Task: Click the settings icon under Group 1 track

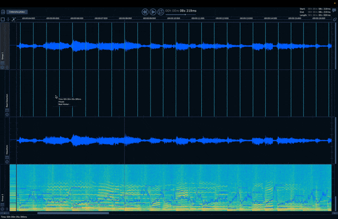Action: coord(2,67)
